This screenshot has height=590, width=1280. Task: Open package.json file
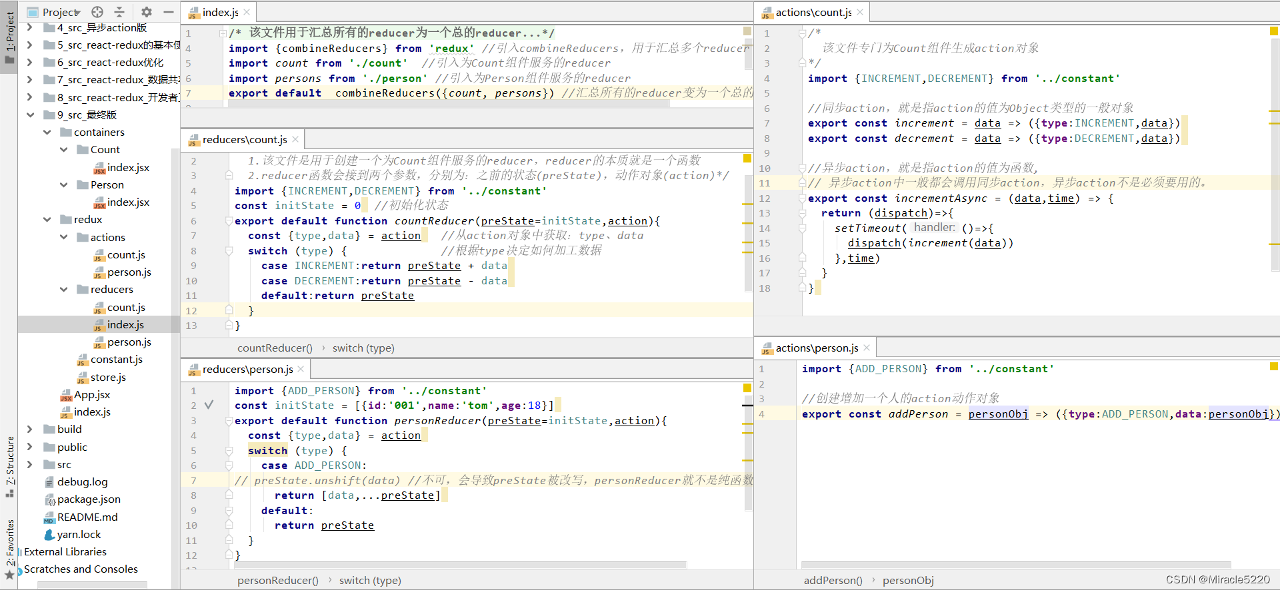pyautogui.click(x=89, y=499)
